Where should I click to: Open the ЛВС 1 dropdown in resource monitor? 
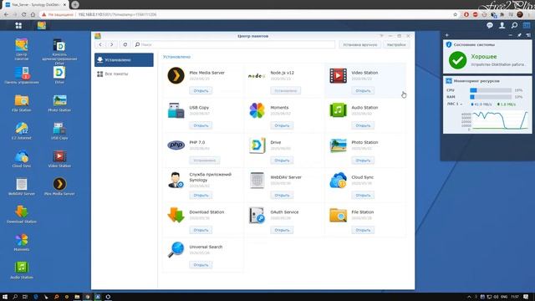455,104
